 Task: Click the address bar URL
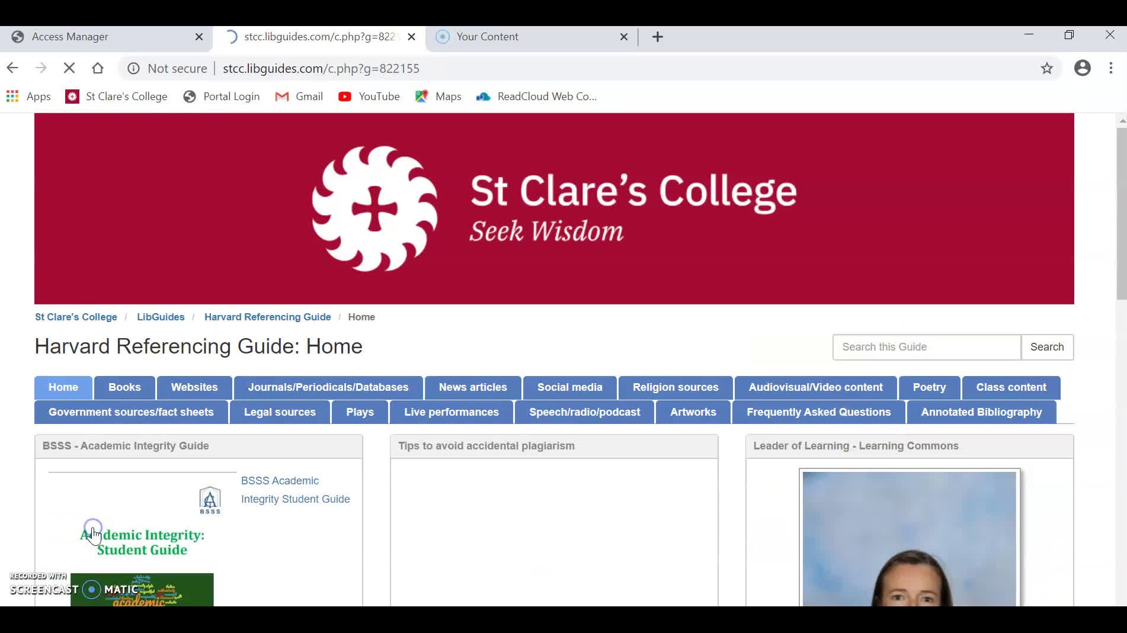[321, 68]
